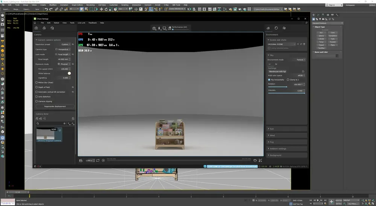
Task: Open the Live Link menu
Action: coord(81,23)
